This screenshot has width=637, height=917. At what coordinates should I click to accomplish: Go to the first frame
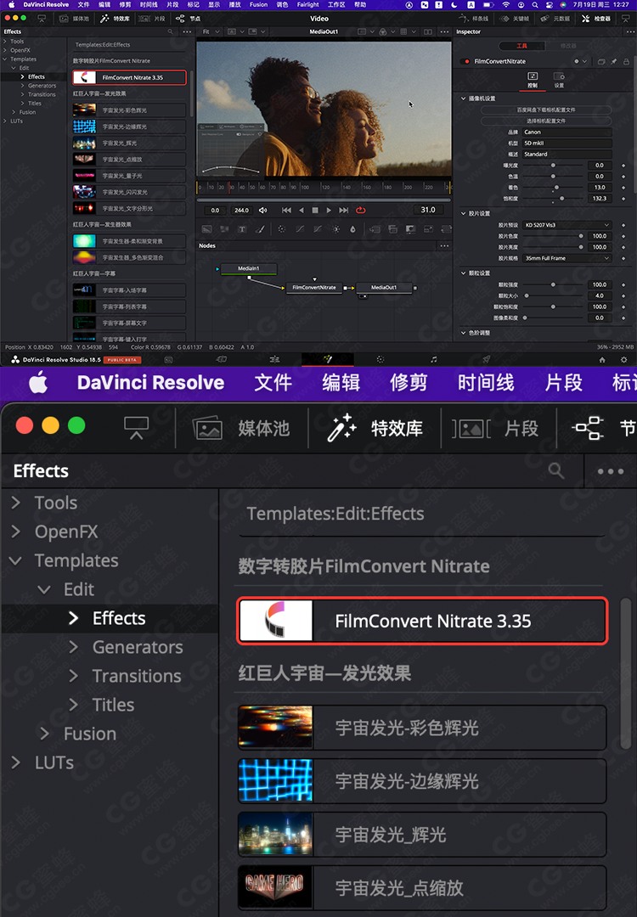coord(286,210)
